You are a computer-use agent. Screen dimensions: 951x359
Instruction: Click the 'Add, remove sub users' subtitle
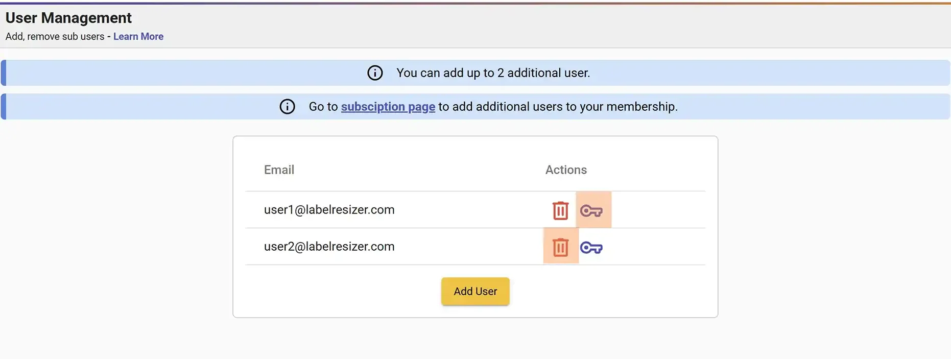click(x=55, y=36)
